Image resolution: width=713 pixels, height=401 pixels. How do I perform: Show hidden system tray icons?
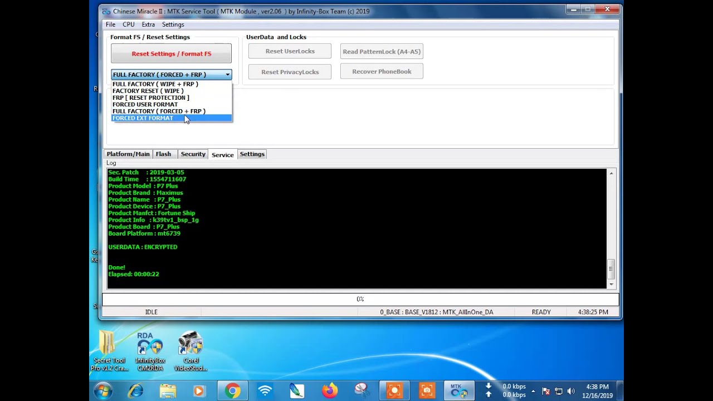pyautogui.click(x=533, y=391)
